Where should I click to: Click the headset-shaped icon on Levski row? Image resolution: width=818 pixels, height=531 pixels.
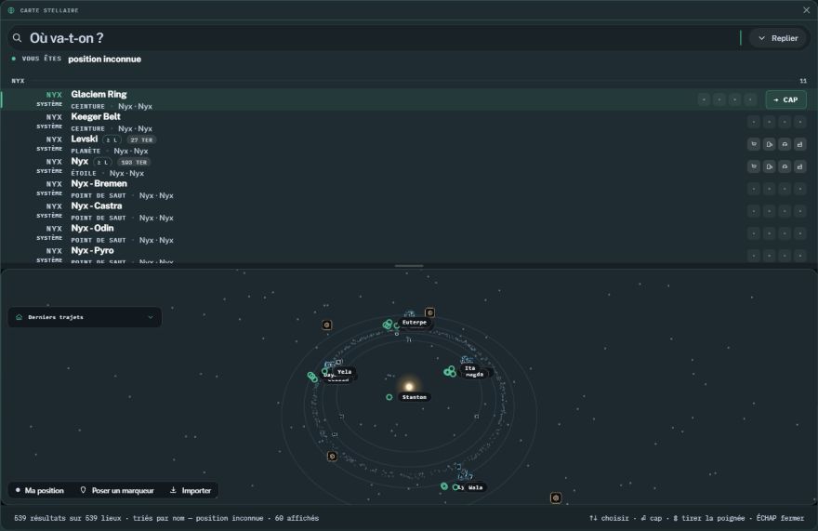click(x=785, y=144)
